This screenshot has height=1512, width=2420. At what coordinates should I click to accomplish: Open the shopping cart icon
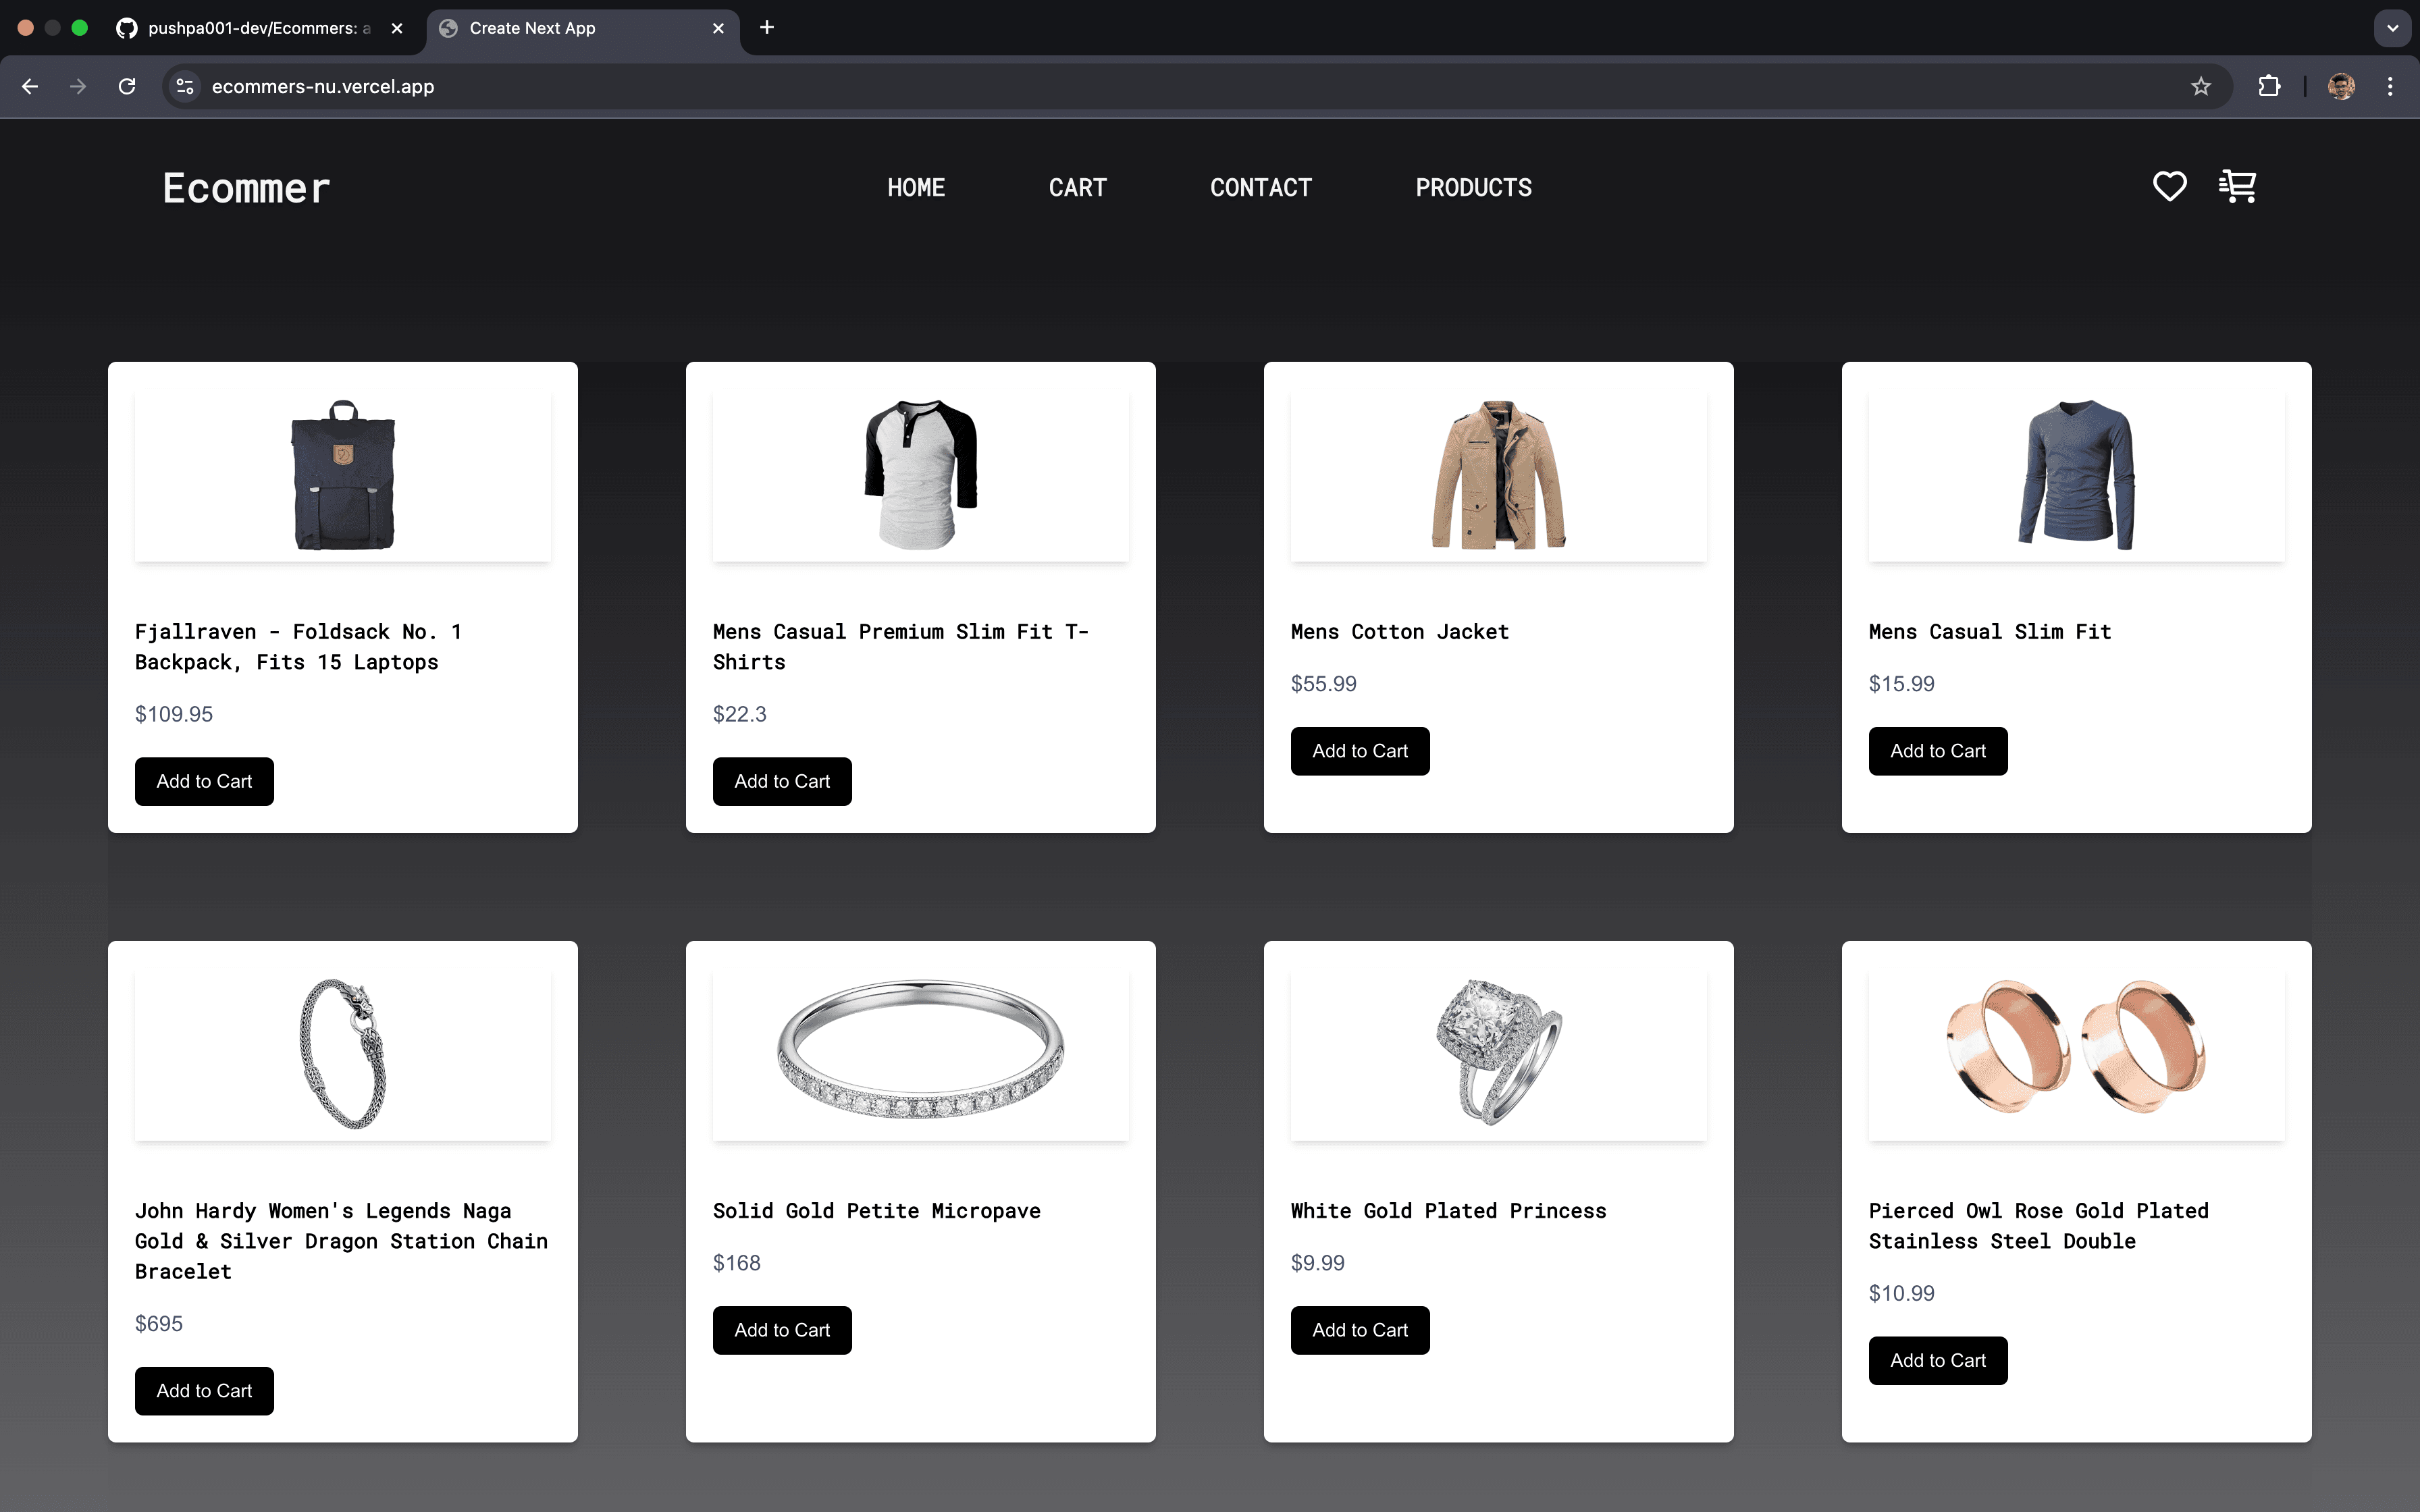2237,186
